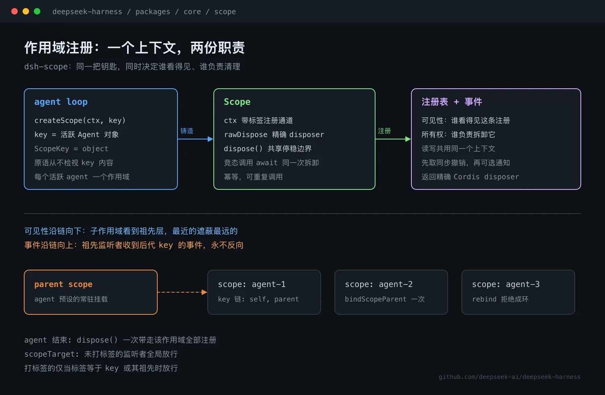Click the 所有权：谁负责拆卸它 line

[458, 135]
